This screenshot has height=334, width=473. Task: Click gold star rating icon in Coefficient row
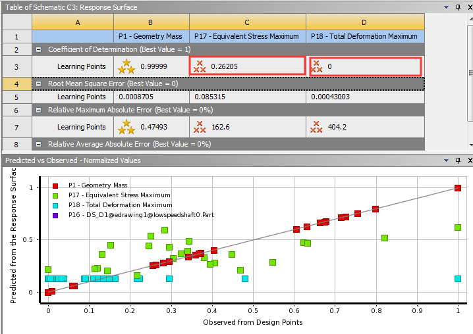[126, 66]
